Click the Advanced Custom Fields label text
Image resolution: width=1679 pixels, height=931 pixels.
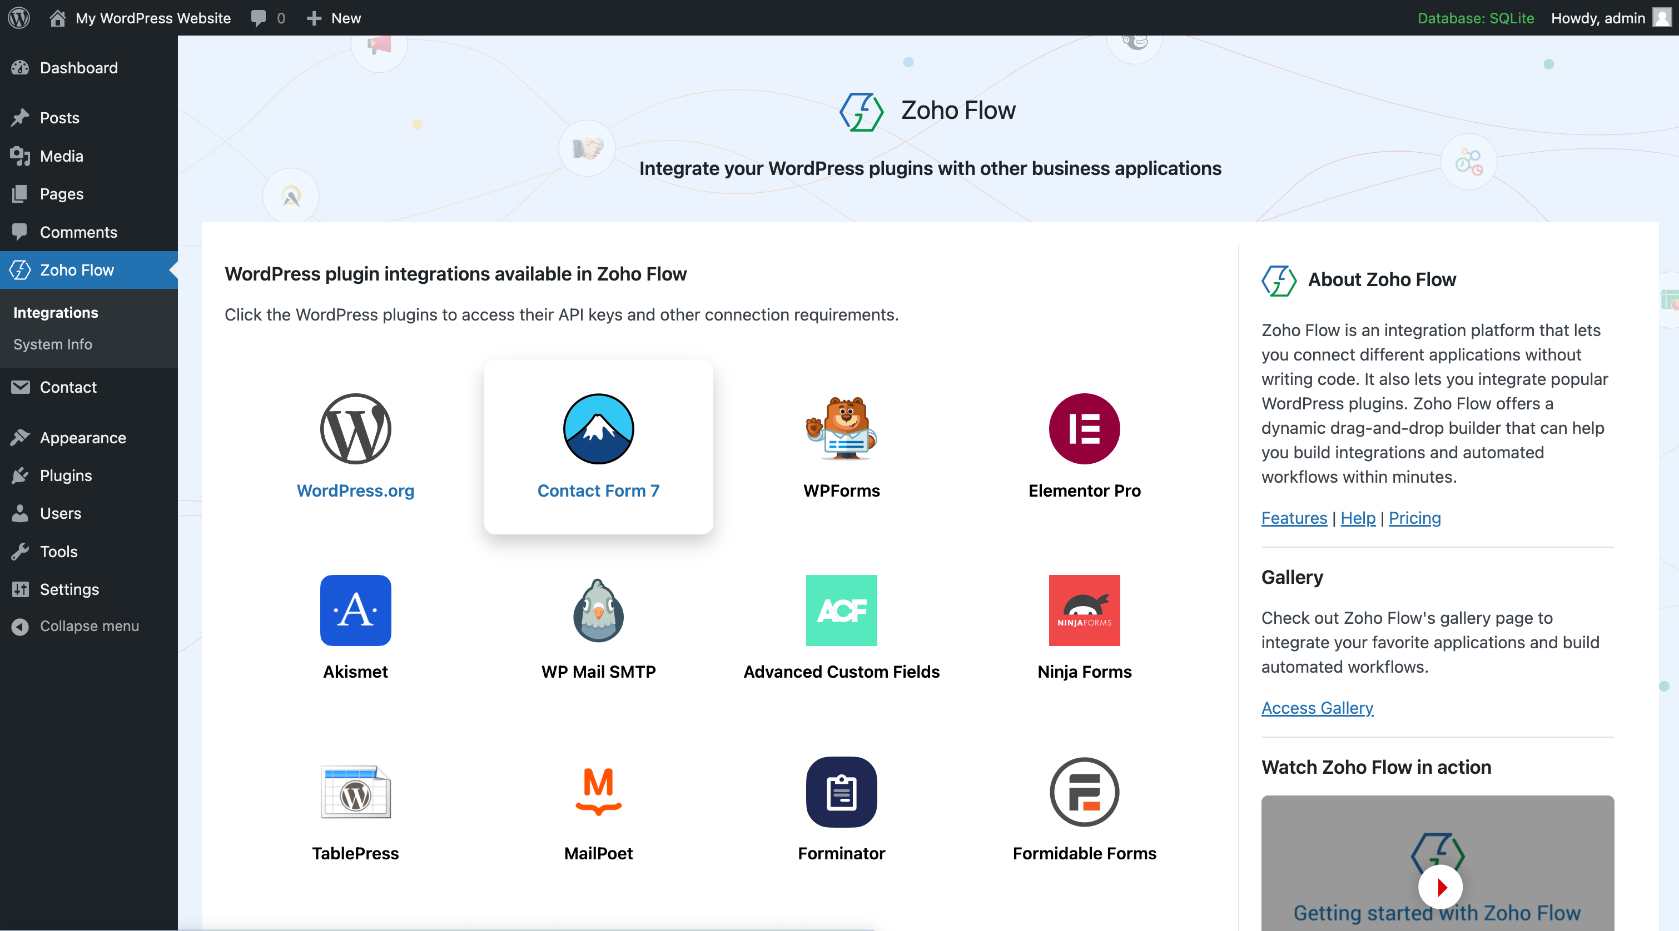point(842,672)
